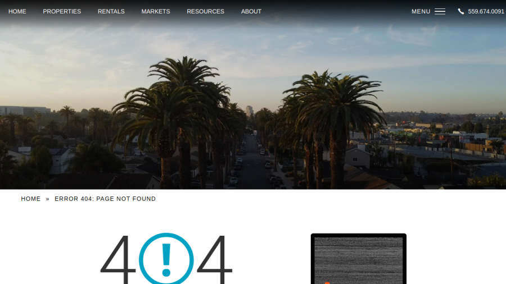Click the static-screen monitor image

(359, 259)
